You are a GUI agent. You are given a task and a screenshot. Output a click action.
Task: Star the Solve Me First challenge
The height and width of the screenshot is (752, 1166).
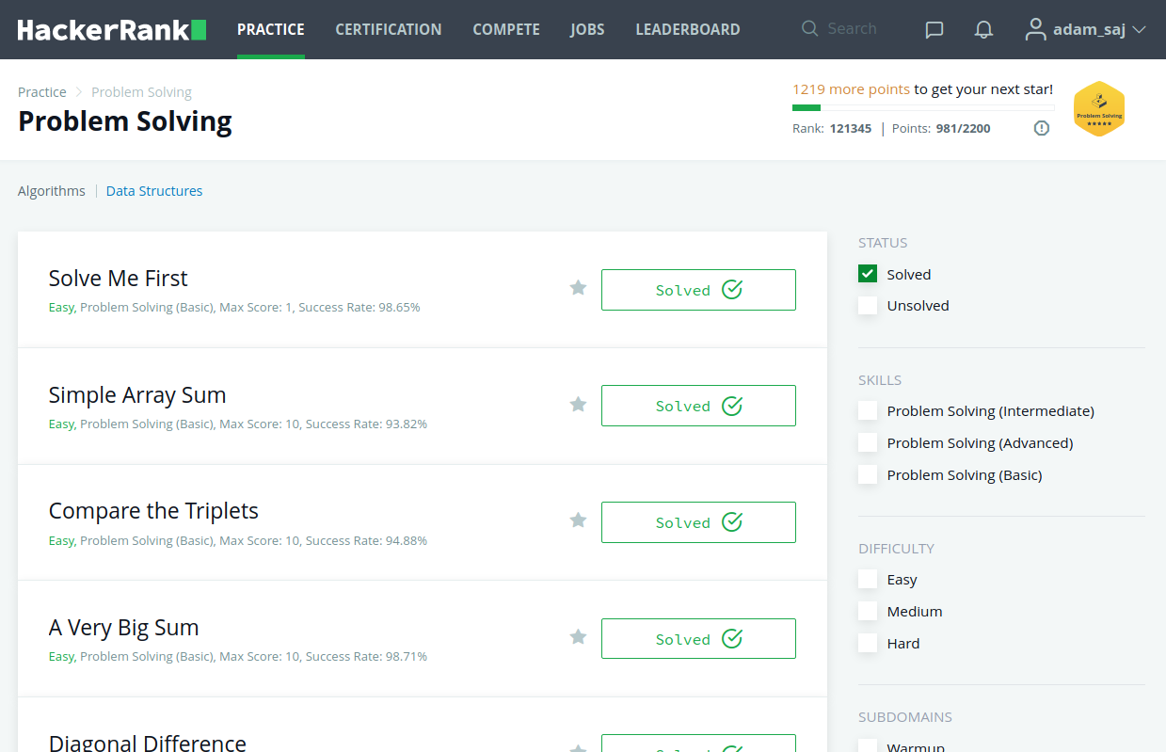pyautogui.click(x=578, y=288)
